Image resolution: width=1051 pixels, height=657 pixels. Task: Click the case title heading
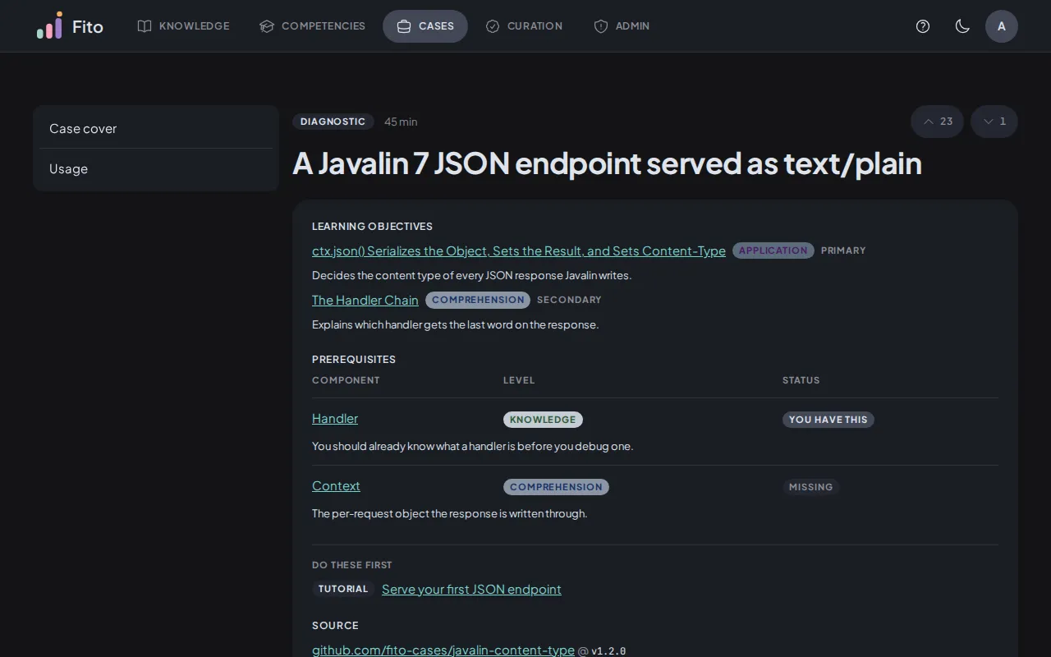coord(607,163)
